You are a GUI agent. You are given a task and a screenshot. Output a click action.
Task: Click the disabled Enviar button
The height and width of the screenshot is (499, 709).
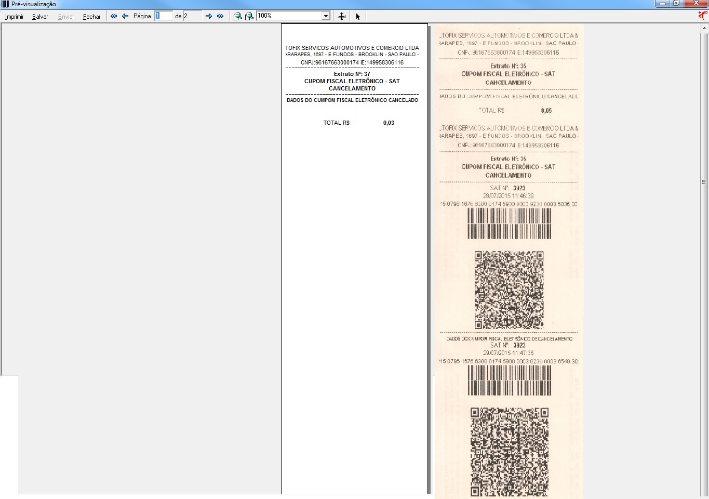coord(66,17)
